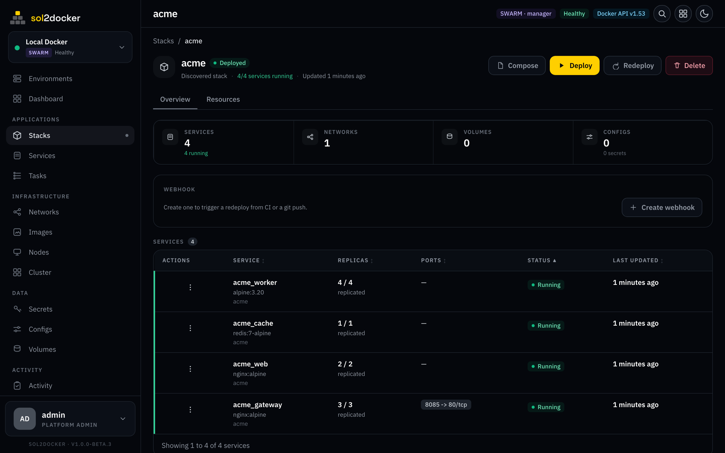The width and height of the screenshot is (725, 453).
Task: Switch to the Resources tab
Action: click(x=223, y=99)
